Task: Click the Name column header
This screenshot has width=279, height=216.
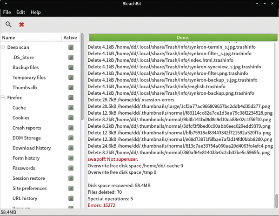Action: (31, 38)
